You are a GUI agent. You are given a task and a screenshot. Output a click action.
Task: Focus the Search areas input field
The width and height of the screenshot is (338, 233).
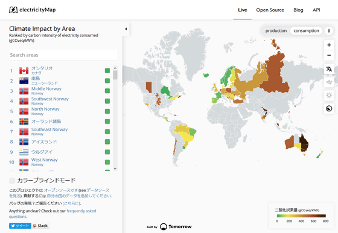click(x=63, y=55)
